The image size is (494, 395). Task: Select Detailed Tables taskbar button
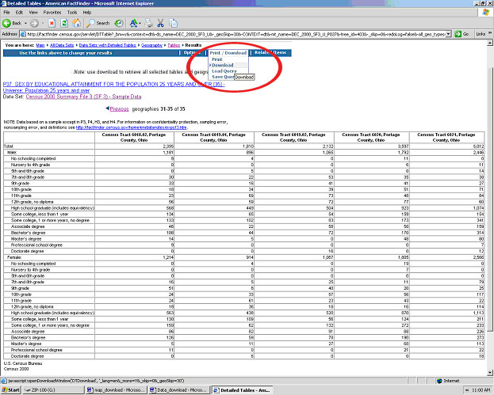[x=242, y=390]
